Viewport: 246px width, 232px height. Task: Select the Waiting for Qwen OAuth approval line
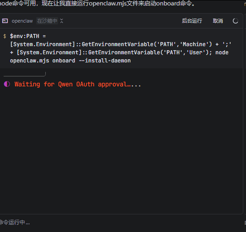tap(77, 84)
